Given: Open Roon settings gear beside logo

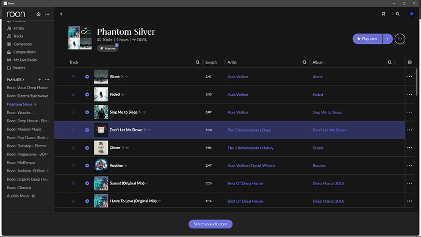Looking at the screenshot, I should pos(38,14).
